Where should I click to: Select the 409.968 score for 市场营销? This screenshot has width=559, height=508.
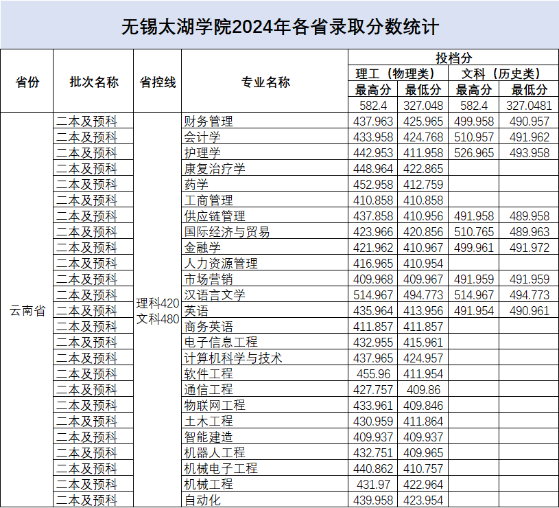point(373,279)
